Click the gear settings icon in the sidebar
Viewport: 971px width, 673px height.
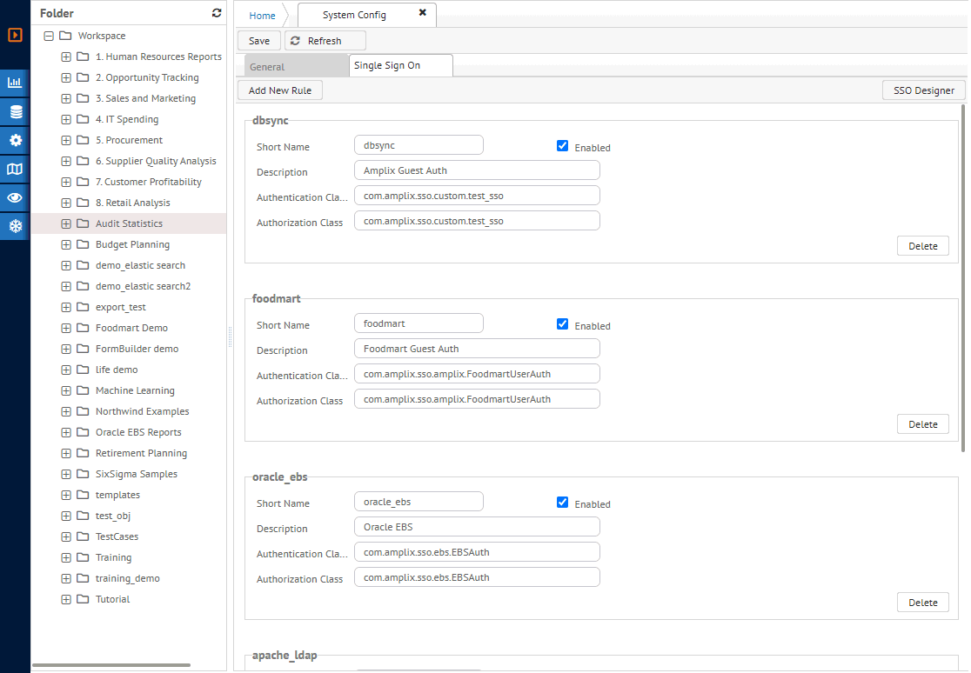[15, 140]
